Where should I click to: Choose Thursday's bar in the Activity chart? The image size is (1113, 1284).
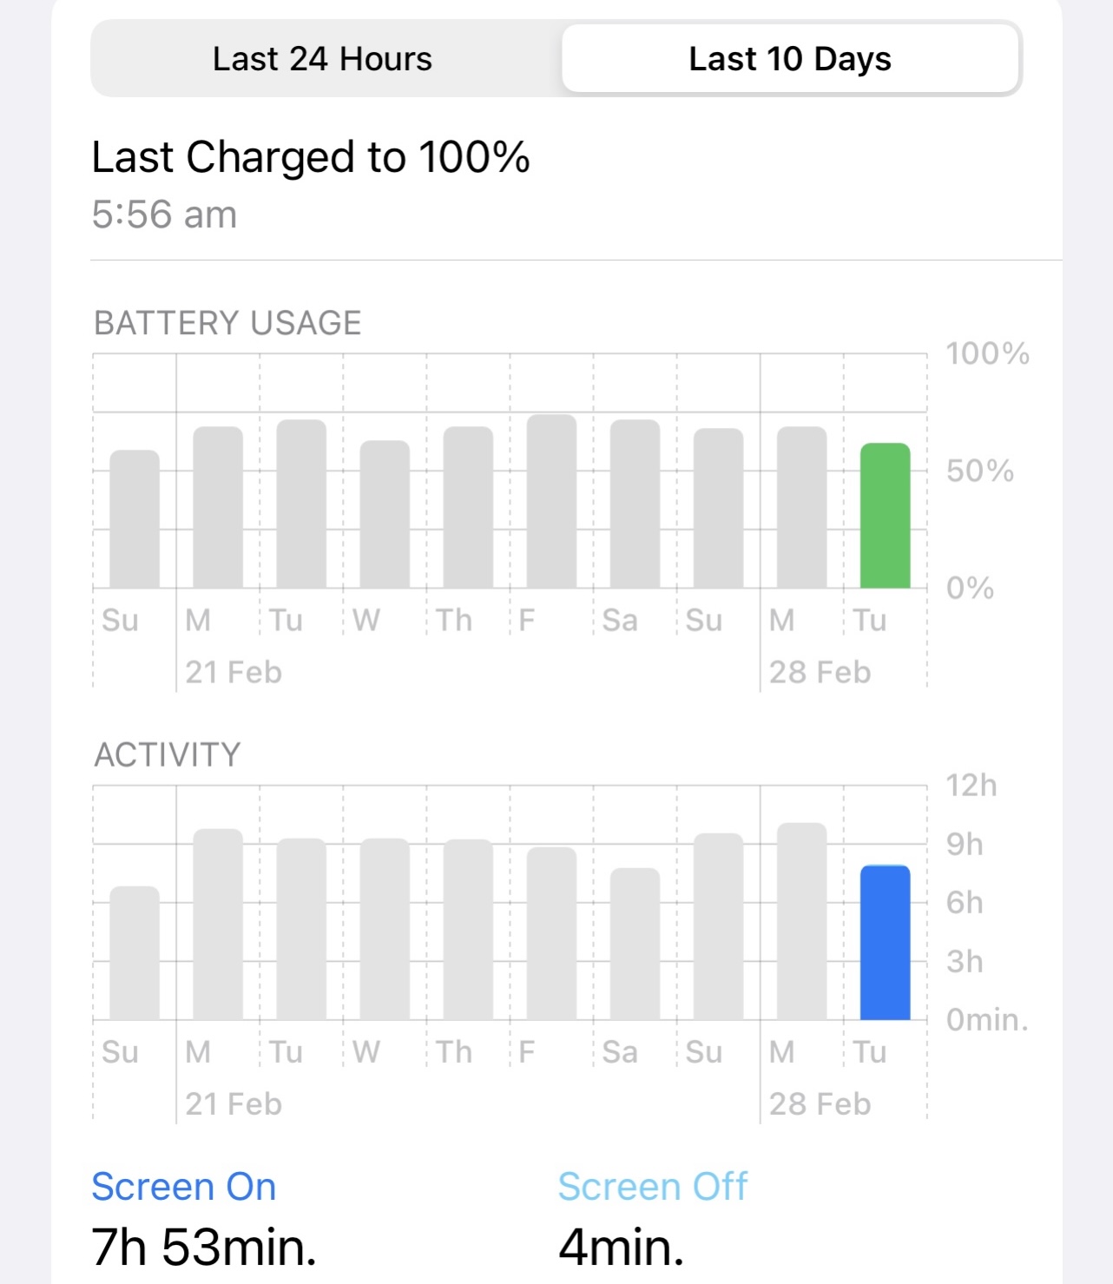tap(468, 930)
